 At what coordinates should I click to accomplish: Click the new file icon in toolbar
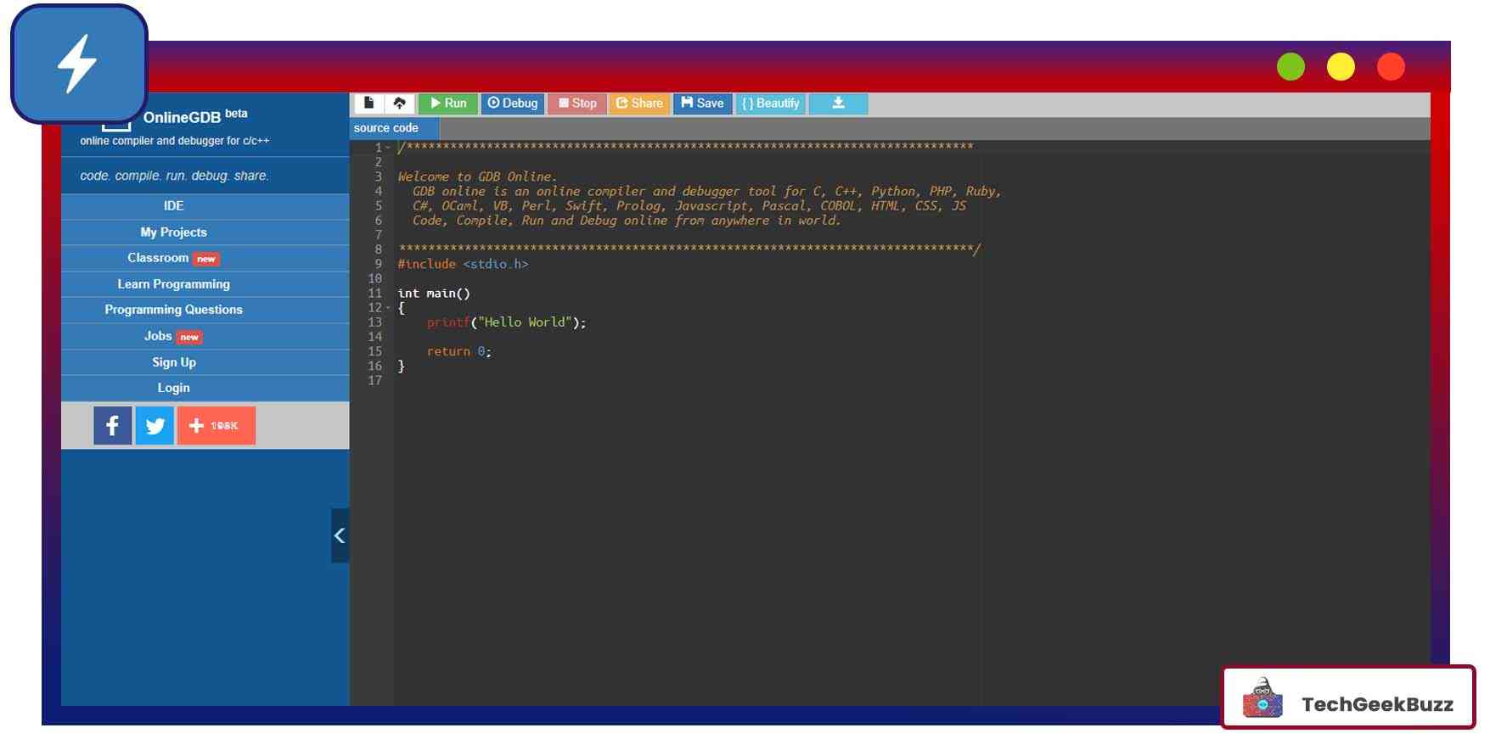tap(368, 104)
